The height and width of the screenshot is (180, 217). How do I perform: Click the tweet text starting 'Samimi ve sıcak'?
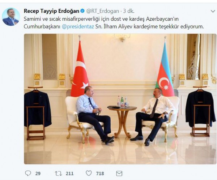[x=114, y=23]
